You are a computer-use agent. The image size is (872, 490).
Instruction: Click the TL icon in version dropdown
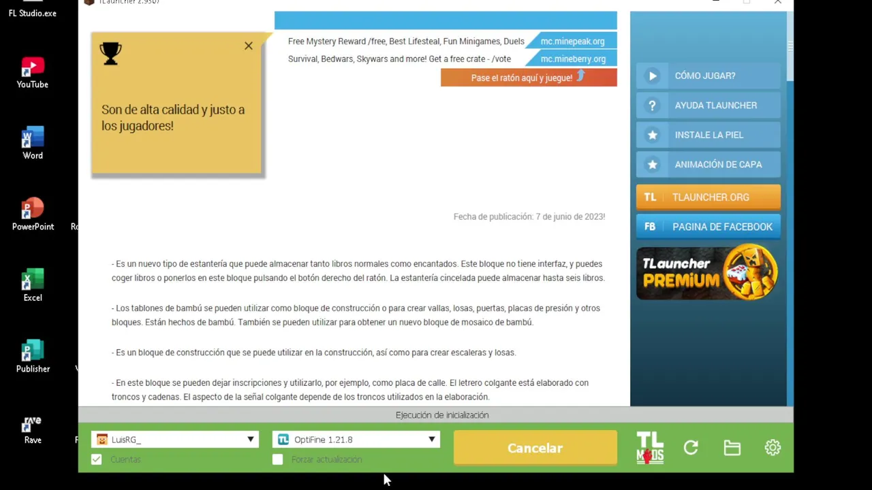tap(283, 440)
